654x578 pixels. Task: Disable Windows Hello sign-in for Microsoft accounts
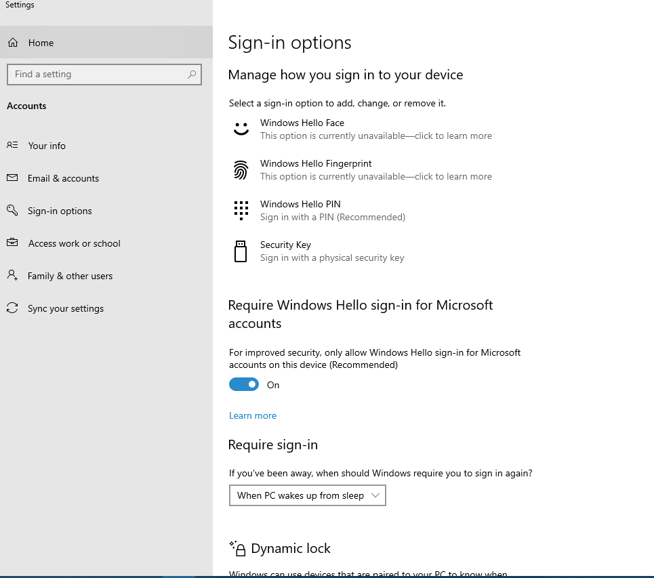[x=243, y=384]
